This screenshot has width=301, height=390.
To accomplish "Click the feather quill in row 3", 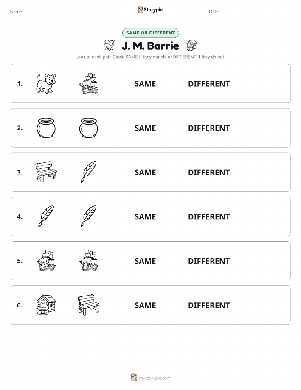I will [89, 172].
